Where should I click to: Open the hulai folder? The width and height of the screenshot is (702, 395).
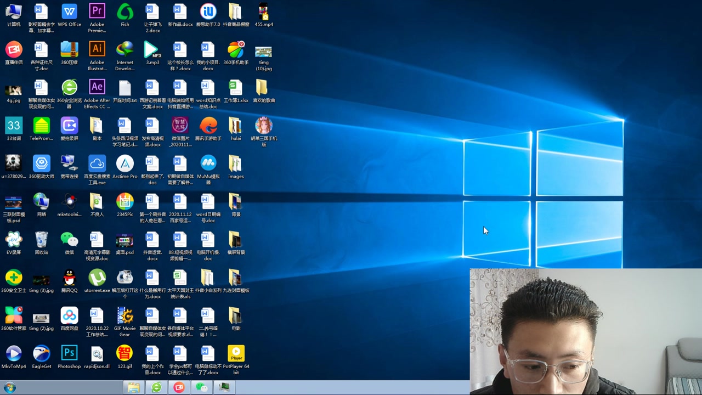236,129
